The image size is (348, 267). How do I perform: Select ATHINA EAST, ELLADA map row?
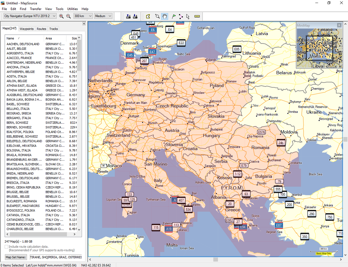41,85
